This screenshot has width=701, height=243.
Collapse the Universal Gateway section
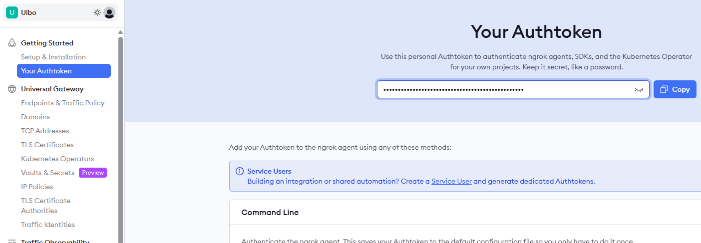point(52,89)
